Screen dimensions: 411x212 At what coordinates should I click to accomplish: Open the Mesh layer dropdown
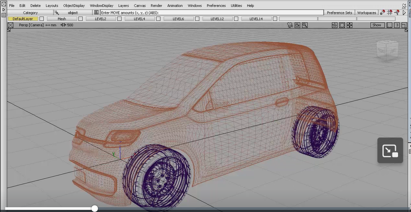(62, 19)
